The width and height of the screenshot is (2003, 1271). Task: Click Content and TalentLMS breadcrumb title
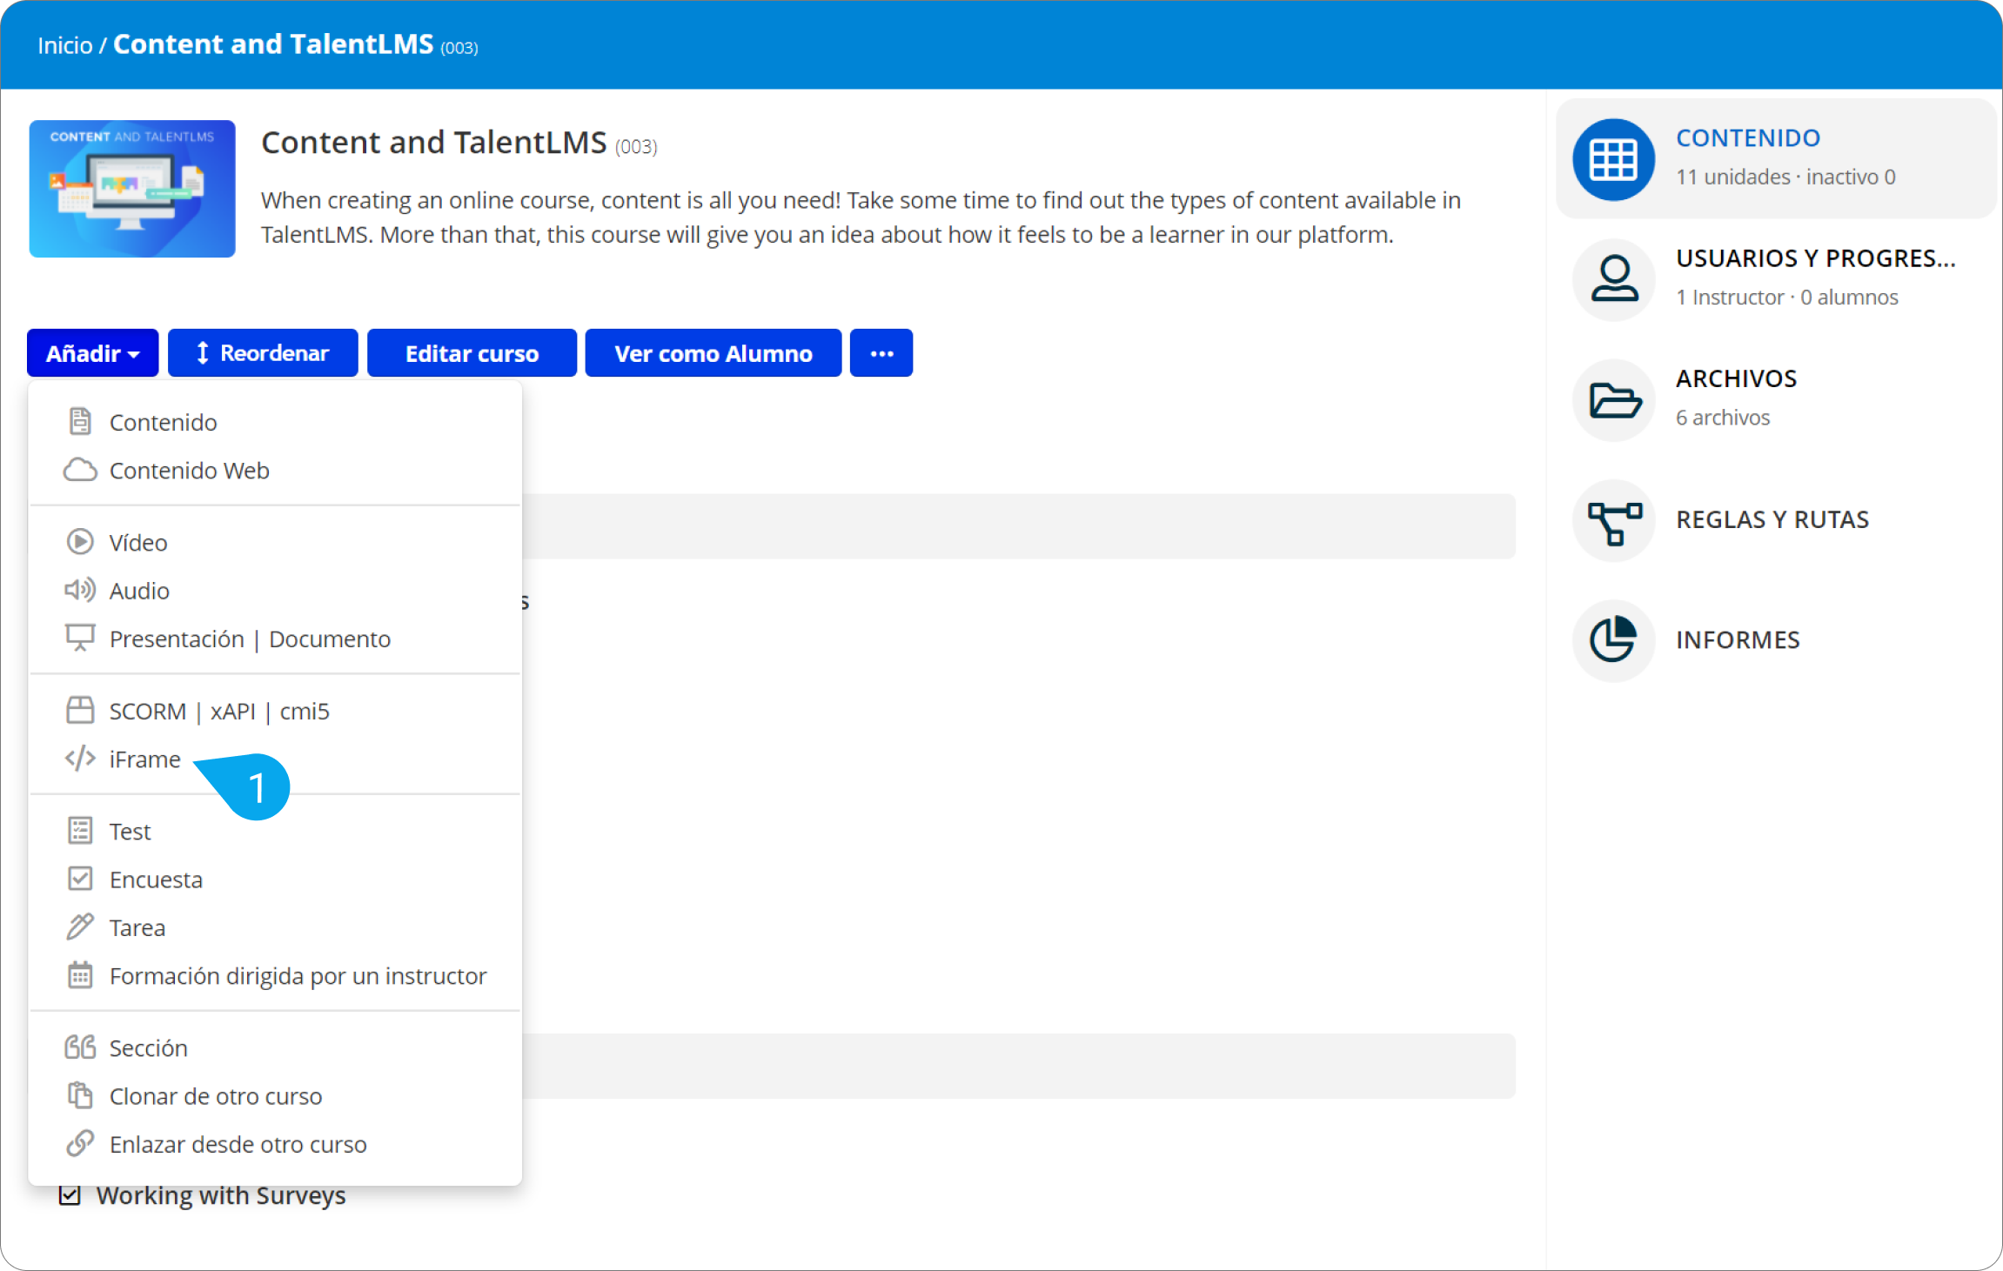tap(273, 43)
